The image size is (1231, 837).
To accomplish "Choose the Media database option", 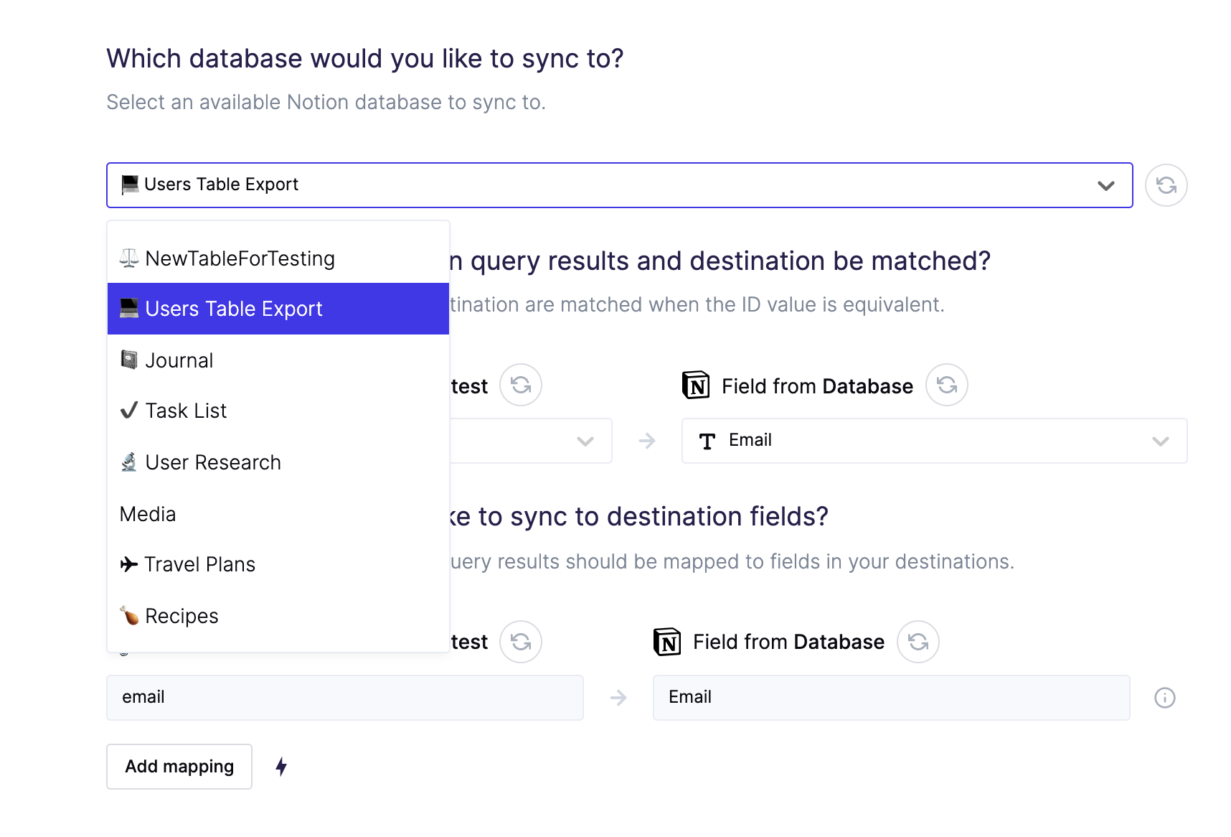I will [278, 514].
